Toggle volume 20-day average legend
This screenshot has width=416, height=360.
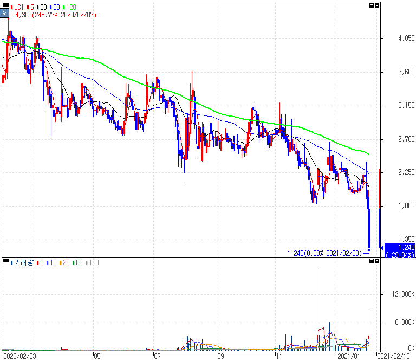[x=64, y=262]
